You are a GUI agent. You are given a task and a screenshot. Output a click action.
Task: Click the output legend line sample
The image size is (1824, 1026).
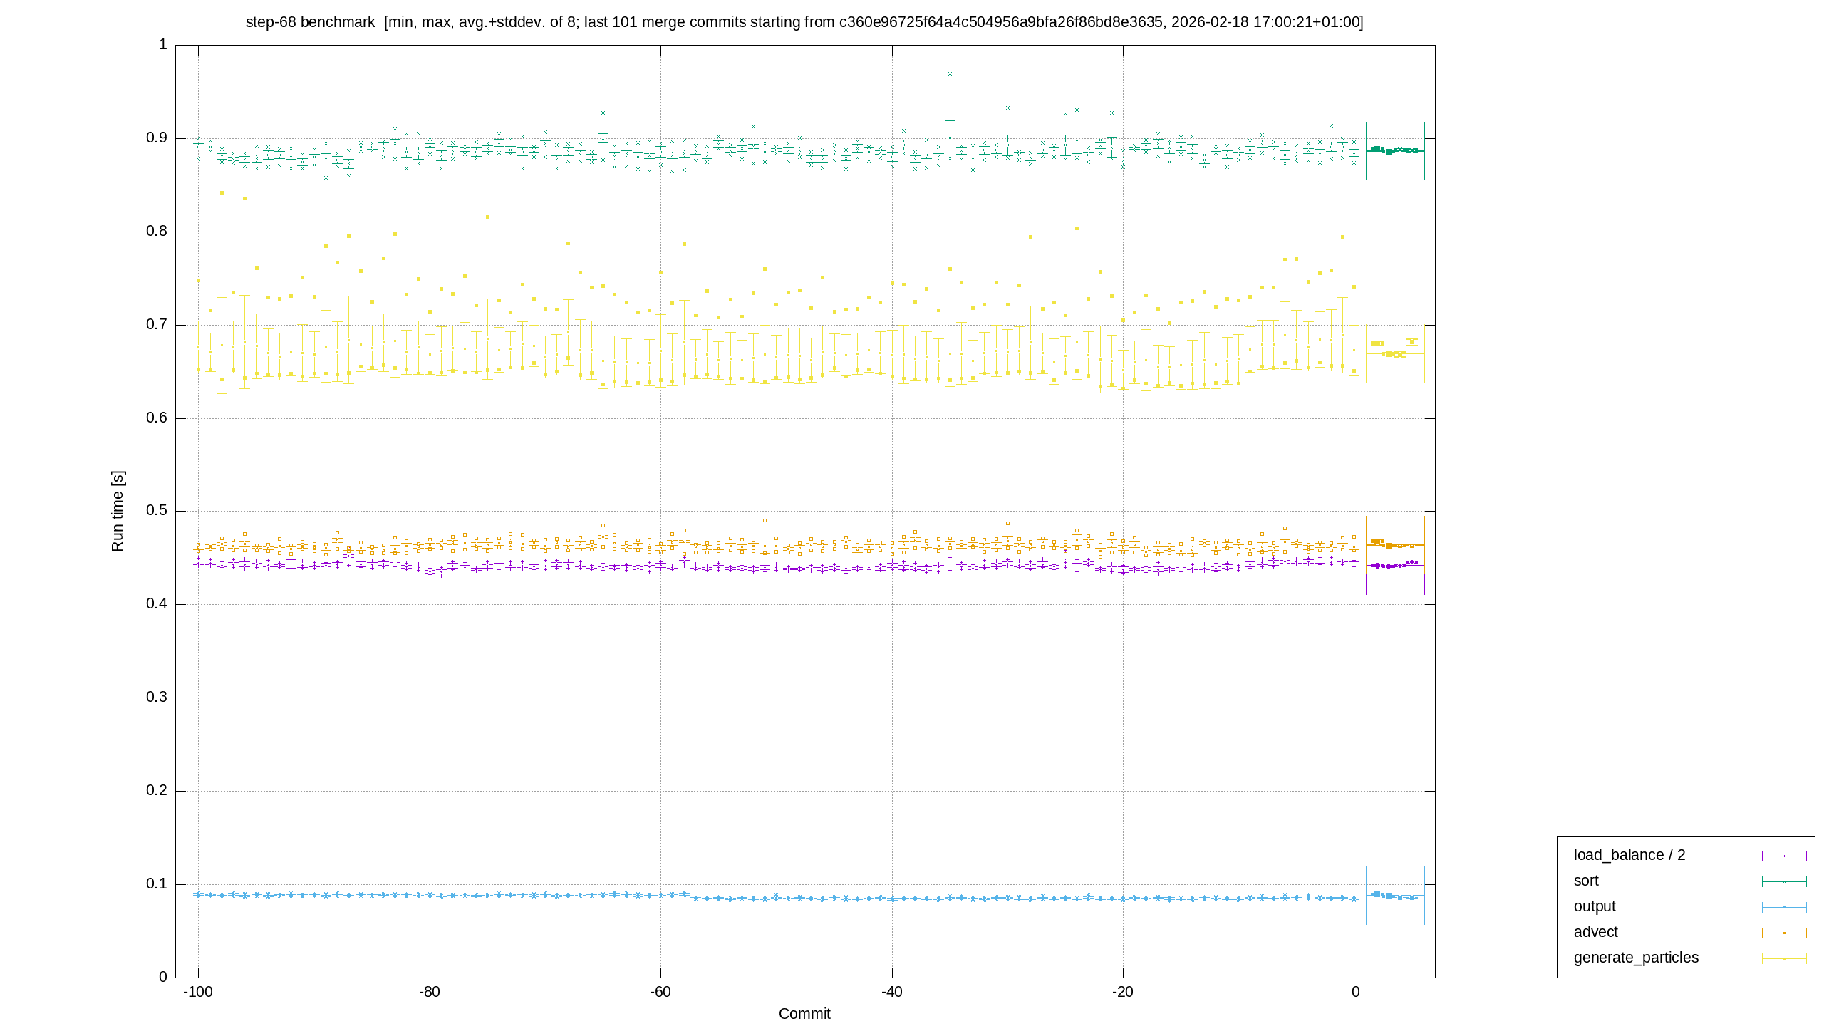point(1784,907)
